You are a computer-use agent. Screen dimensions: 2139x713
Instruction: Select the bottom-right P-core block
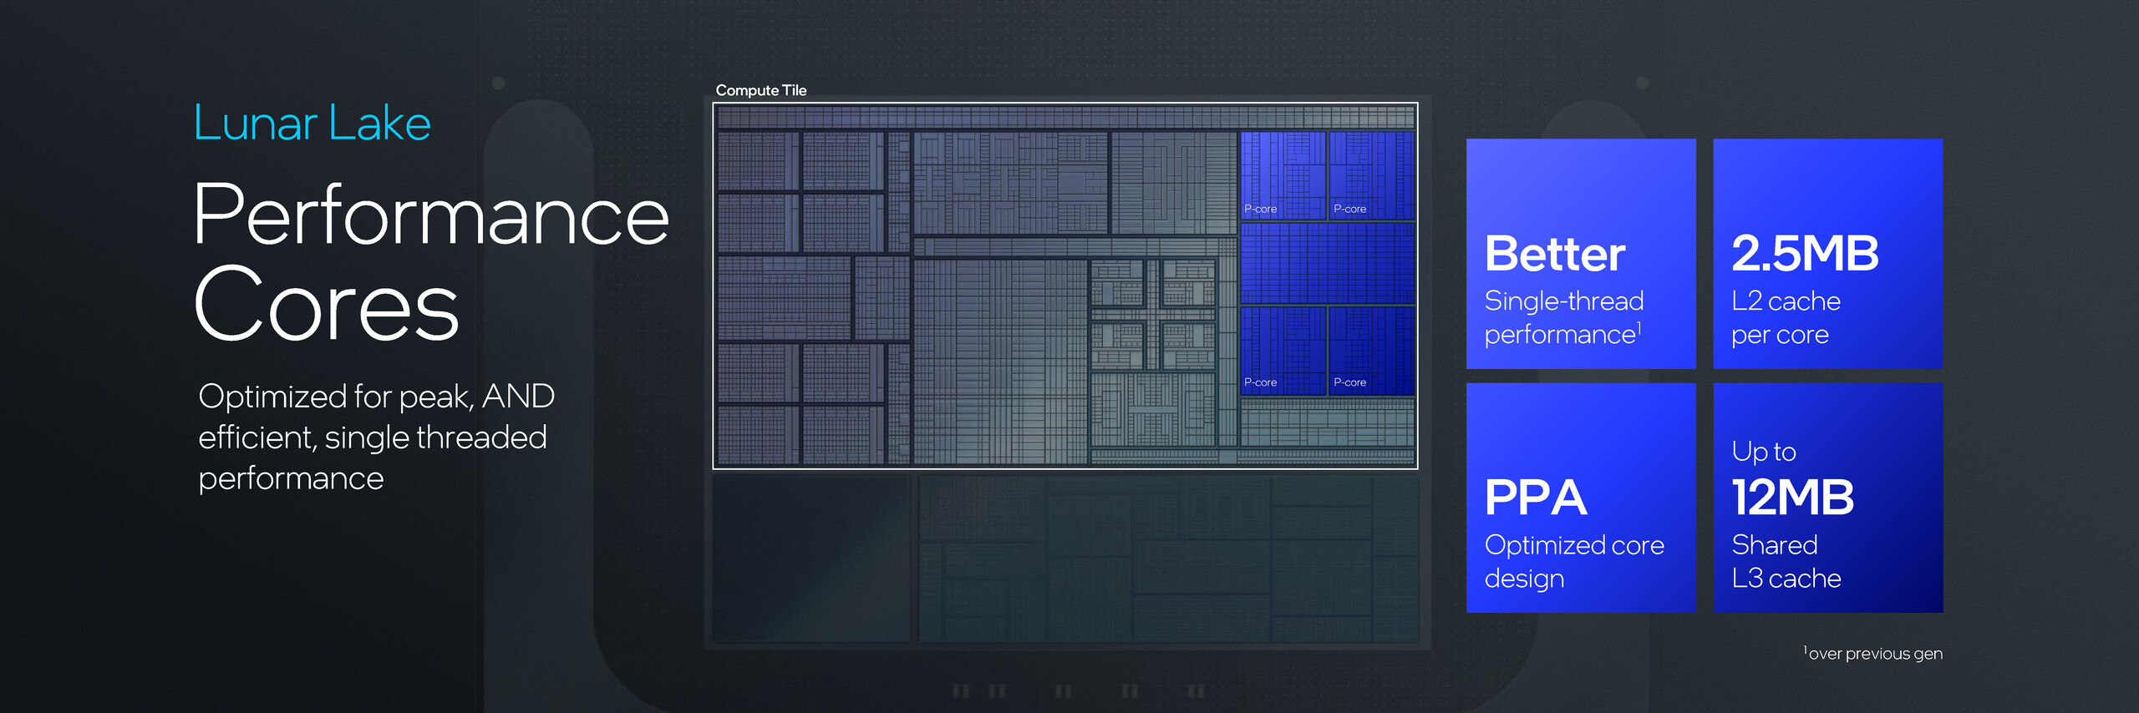1370,350
